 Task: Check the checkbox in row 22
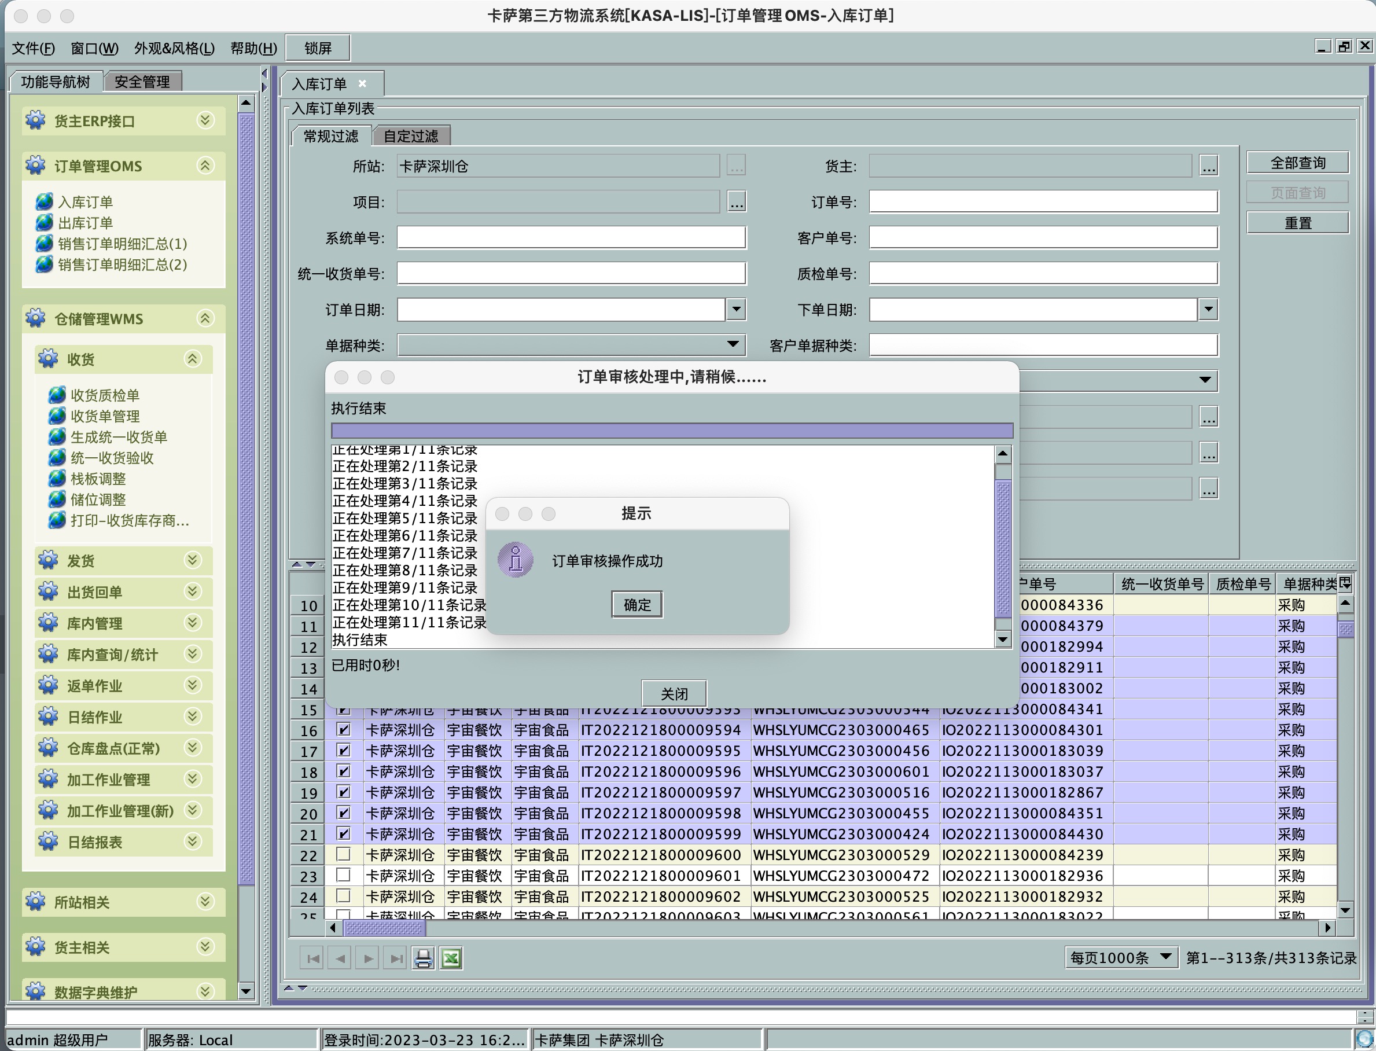(x=343, y=854)
